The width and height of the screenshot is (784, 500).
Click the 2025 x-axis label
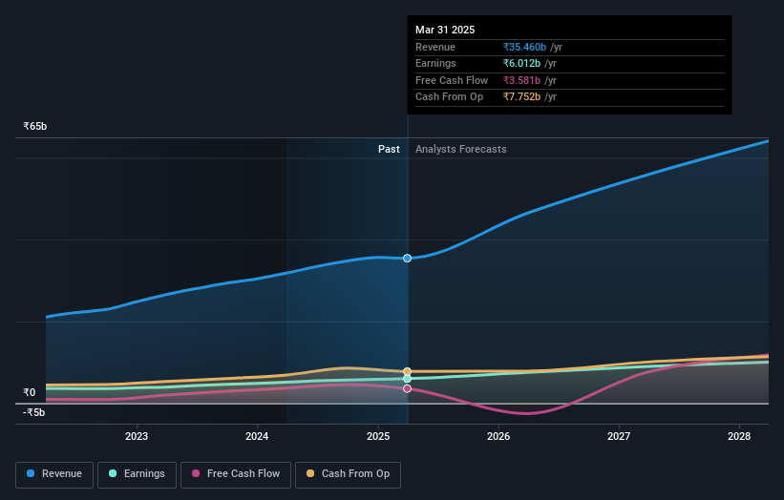(378, 437)
